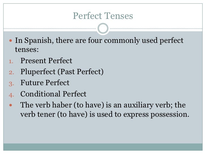The image size is (206, 154).
Task: Click the 'Pluperfect (Past Perfect)' list item
Action: pyautogui.click(x=62, y=72)
